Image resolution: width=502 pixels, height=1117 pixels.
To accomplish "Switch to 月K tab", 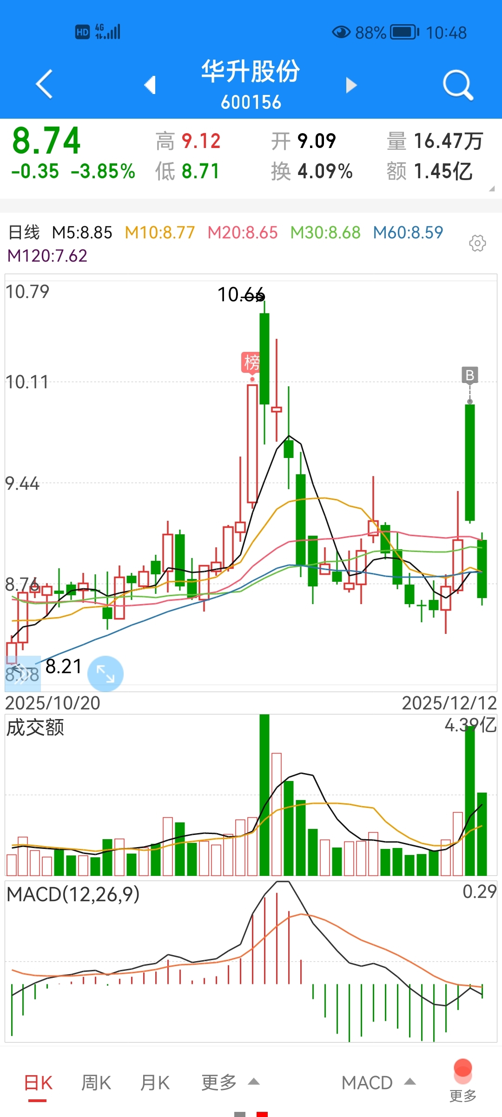I will click(x=155, y=1083).
